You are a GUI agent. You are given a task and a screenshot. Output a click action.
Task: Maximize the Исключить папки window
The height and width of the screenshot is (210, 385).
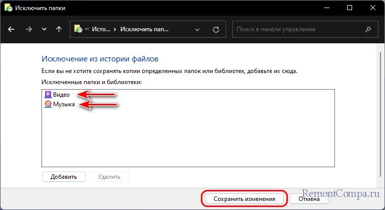click(x=350, y=8)
